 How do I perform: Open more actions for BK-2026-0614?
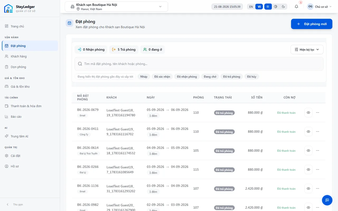click(x=318, y=151)
